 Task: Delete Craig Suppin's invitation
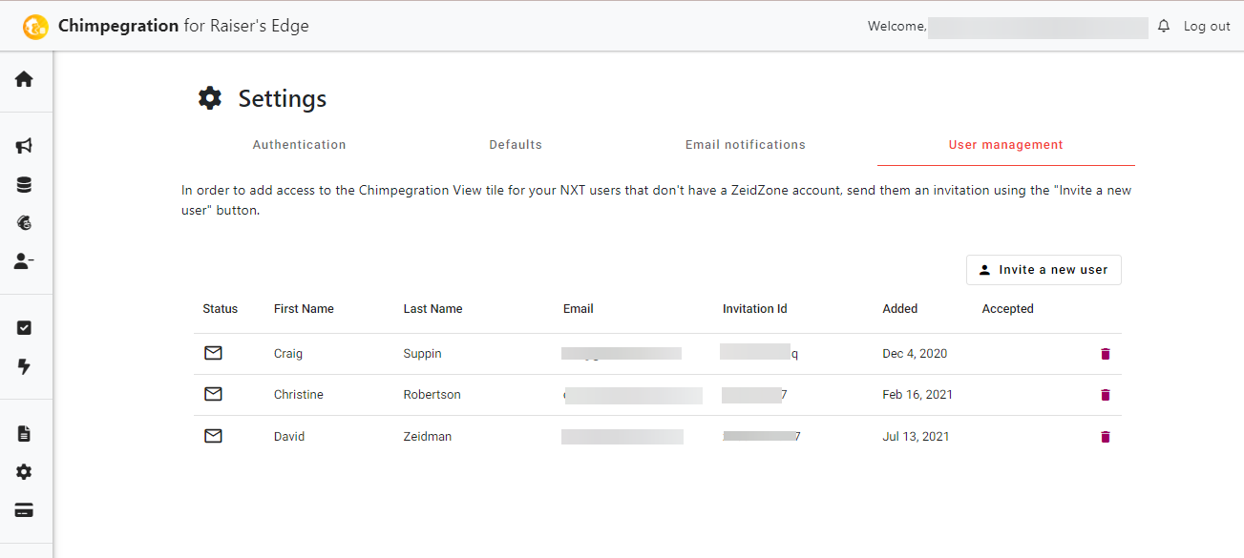1106,354
